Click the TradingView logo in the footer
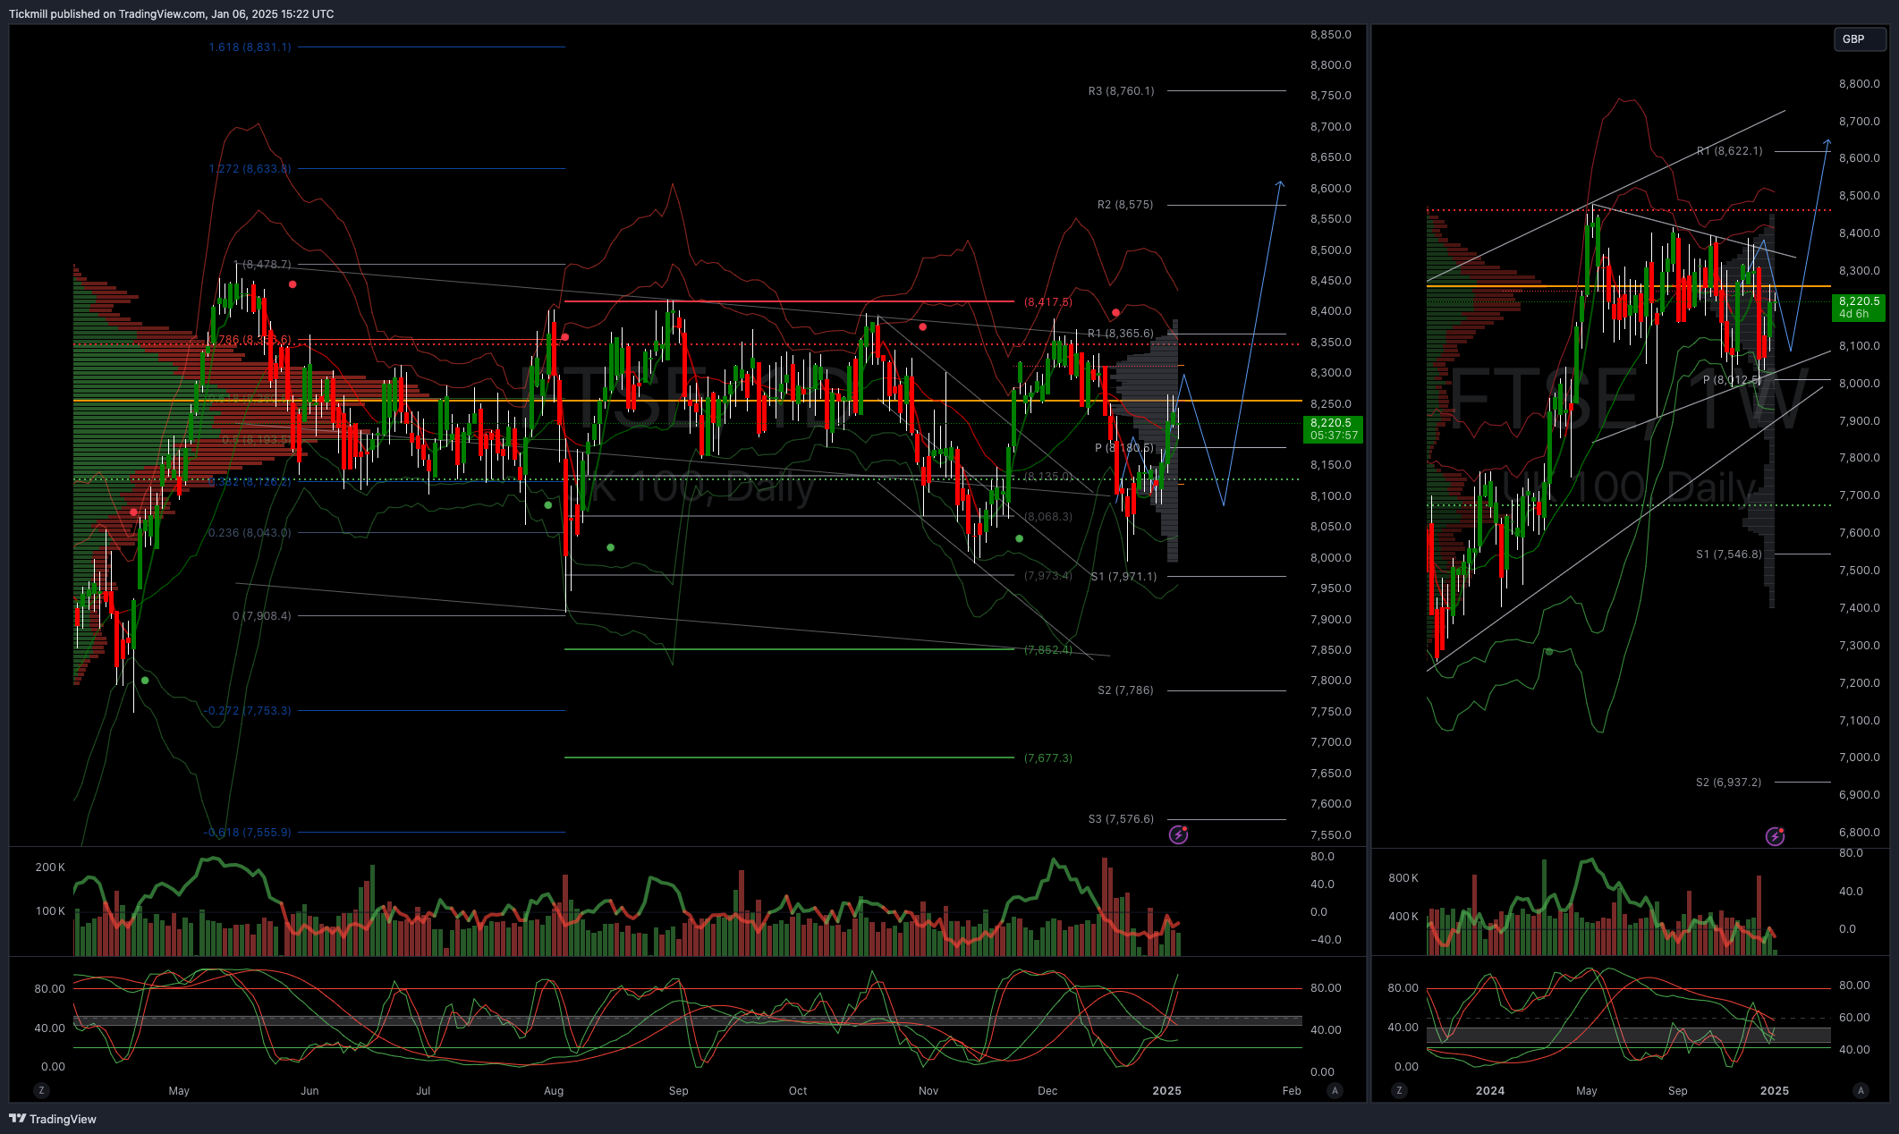The image size is (1899, 1134). 53,1119
